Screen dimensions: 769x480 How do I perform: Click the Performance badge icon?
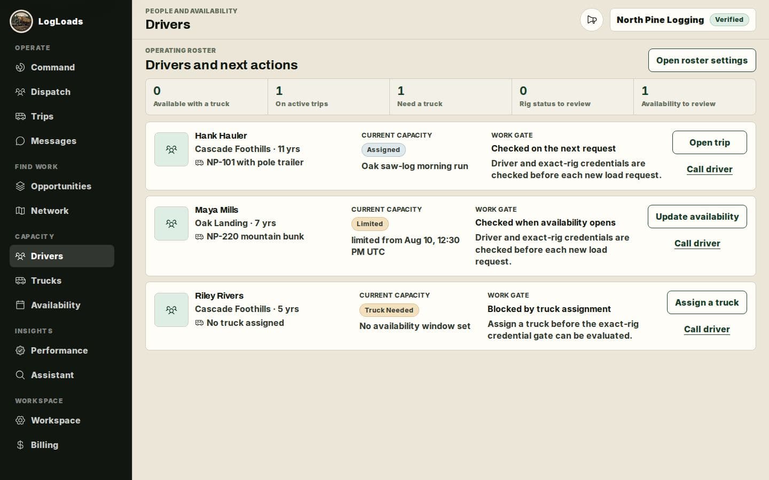(20, 350)
